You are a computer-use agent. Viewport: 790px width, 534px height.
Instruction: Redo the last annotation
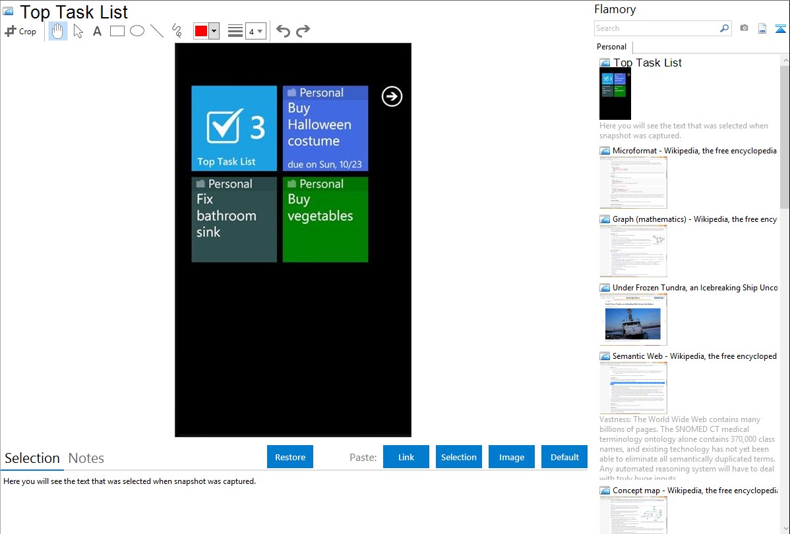pos(303,31)
